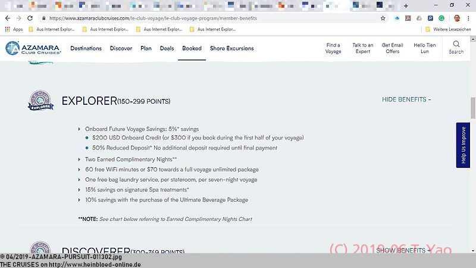Viewport: 476px width, 268px height.
Task: Click the 50% Reduced Deposit line
Action: (x=184, y=148)
